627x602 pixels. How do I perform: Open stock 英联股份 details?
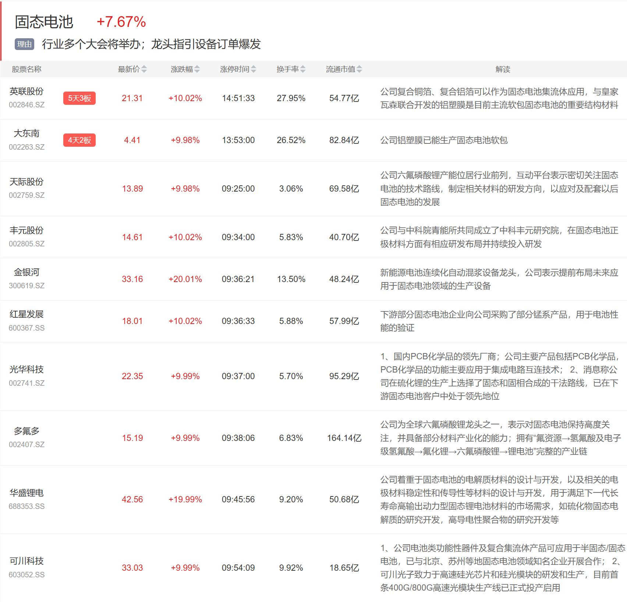pos(26,91)
